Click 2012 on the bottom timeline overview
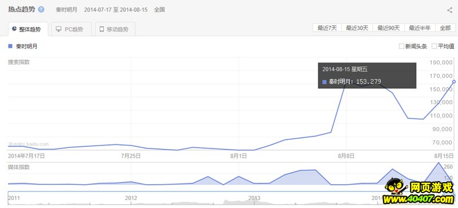The image size is (458, 208). pyautogui.click(x=131, y=198)
